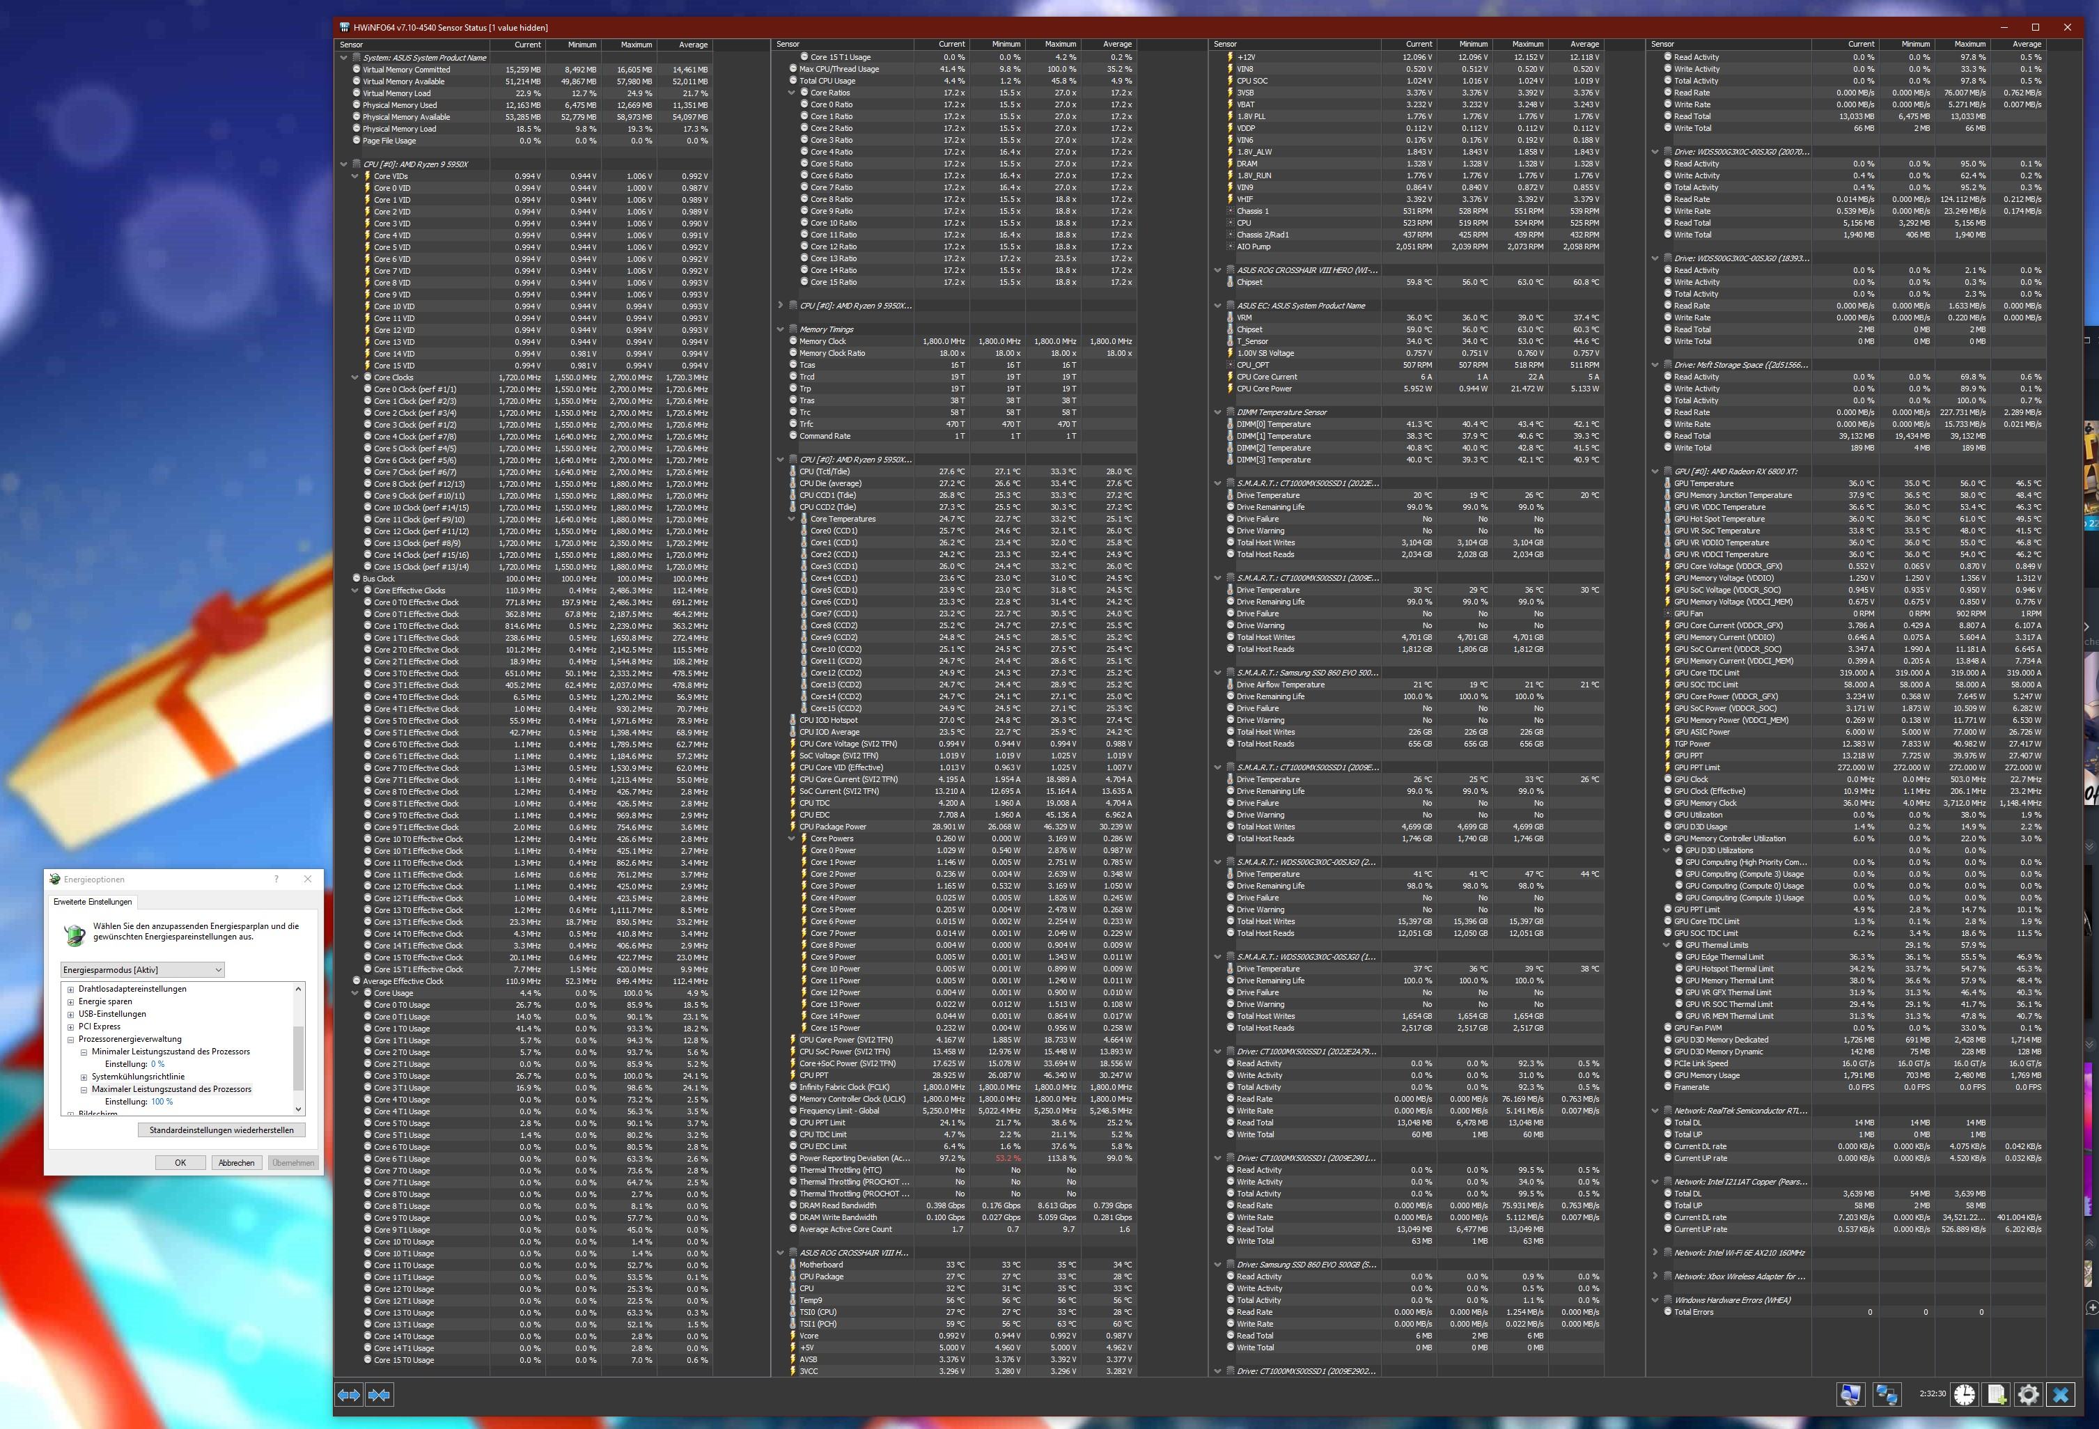
Task: Select the DIMM[0] Temperature row
Action: tap(1414, 423)
